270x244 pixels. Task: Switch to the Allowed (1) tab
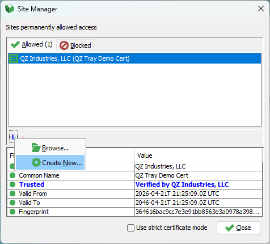coord(32,45)
